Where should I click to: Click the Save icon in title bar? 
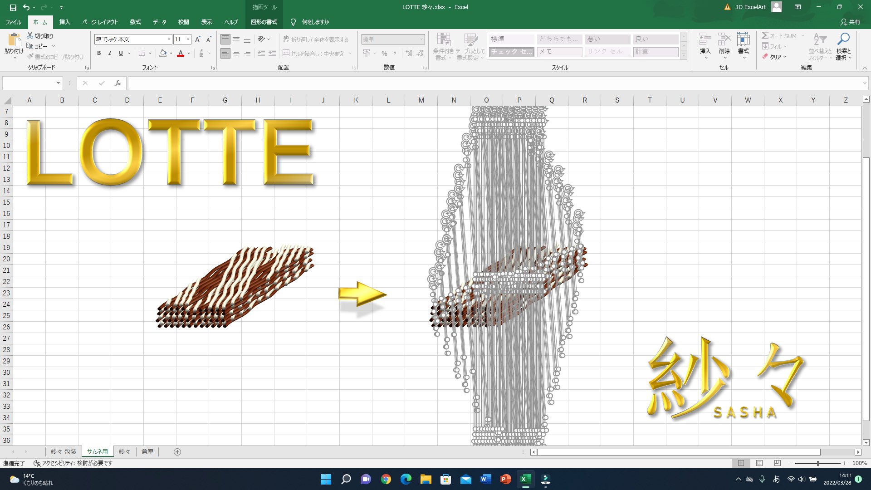[x=13, y=7]
